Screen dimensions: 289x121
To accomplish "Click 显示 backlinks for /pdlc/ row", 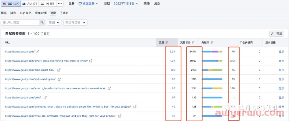I will tap(281, 97).
